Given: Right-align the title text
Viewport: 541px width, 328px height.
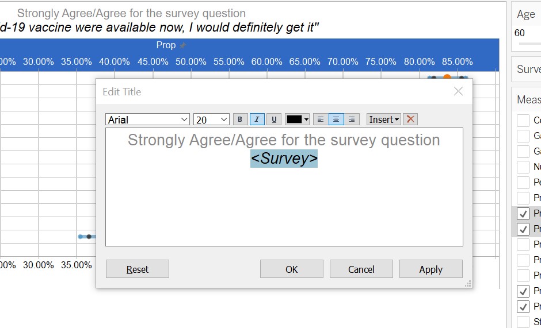Looking at the screenshot, I should pyautogui.click(x=352, y=119).
